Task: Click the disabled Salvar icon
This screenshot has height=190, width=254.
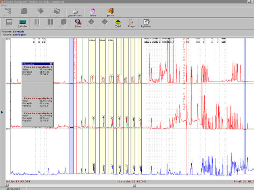Action: click(x=9, y=22)
